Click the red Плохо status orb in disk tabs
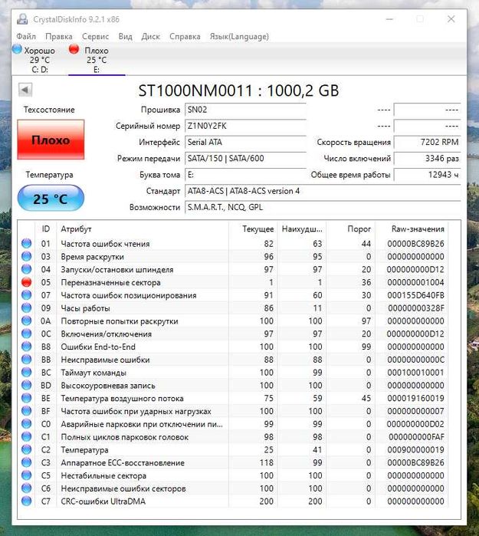 pyautogui.click(x=74, y=49)
